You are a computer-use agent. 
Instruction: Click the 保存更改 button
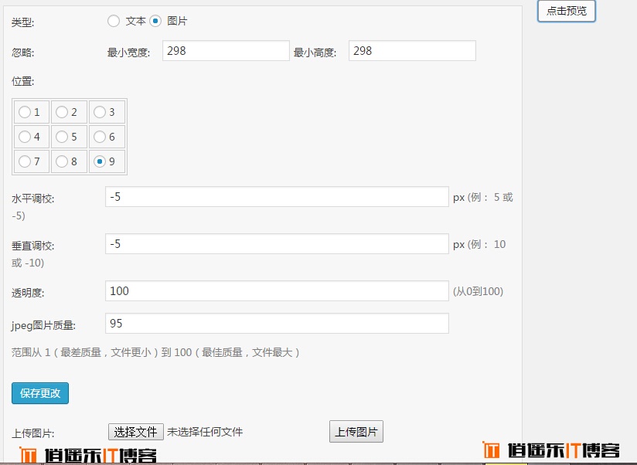pyautogui.click(x=40, y=393)
